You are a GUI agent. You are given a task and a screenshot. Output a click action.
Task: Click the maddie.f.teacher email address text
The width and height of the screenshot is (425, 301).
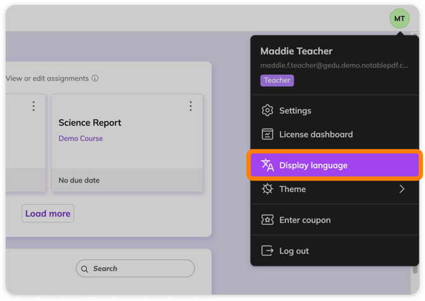[334, 65]
